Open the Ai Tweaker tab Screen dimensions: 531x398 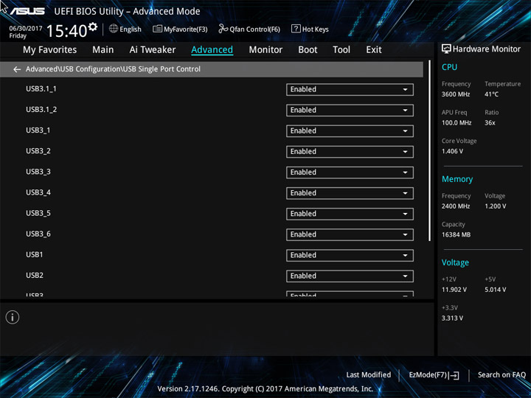point(153,50)
